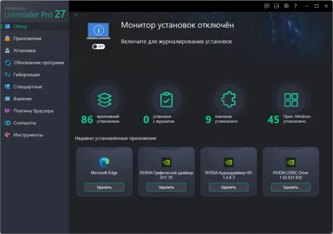Viewport: 333px width, 234px height.
Task: Open feedback chat icon in title bar
Action: click(267, 6)
